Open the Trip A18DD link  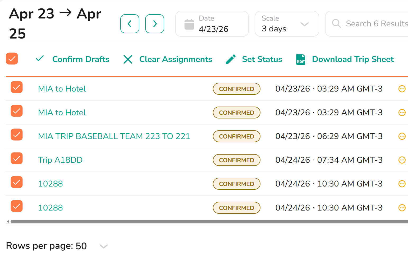coord(60,160)
